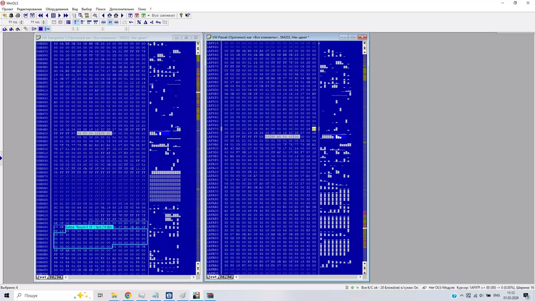This screenshot has height=301, width=535.
Task: Open the context help pointer icon
Action: click(187, 16)
